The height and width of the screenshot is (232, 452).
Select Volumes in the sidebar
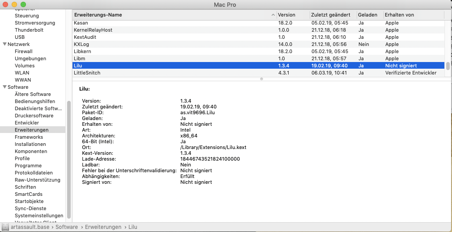point(24,66)
